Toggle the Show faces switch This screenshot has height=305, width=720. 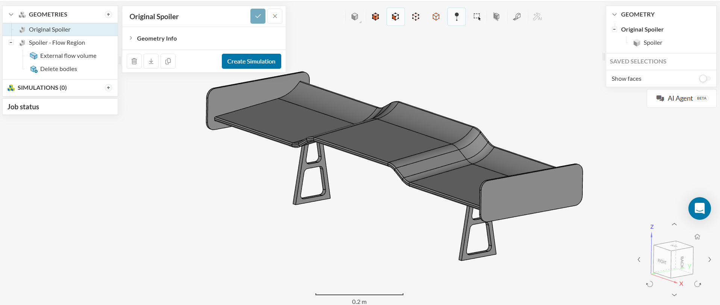[x=704, y=79]
